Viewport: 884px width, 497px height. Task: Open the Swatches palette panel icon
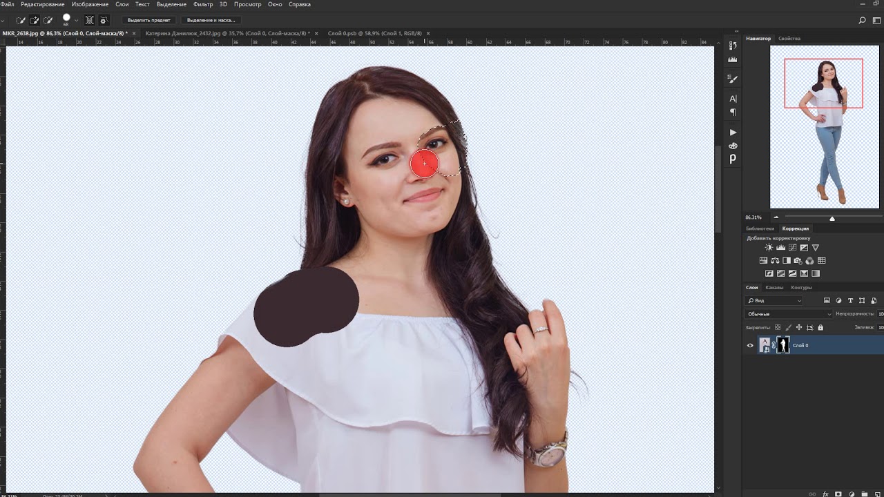[x=733, y=146]
